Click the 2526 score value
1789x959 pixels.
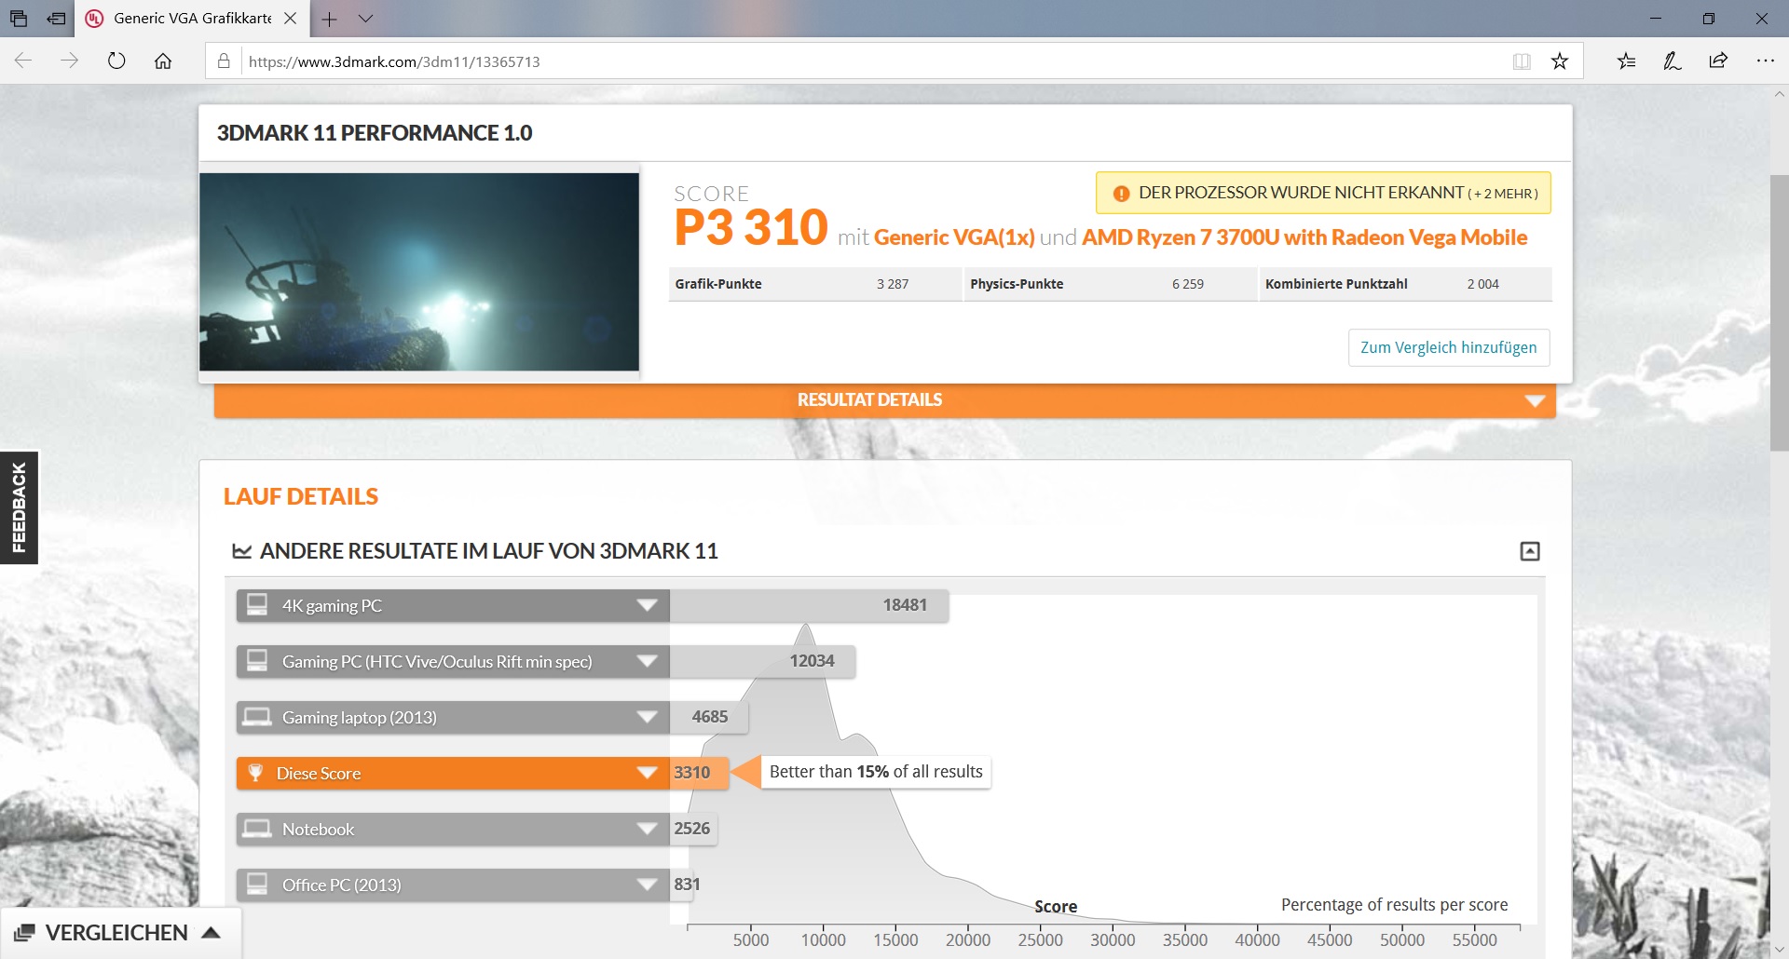tap(692, 829)
